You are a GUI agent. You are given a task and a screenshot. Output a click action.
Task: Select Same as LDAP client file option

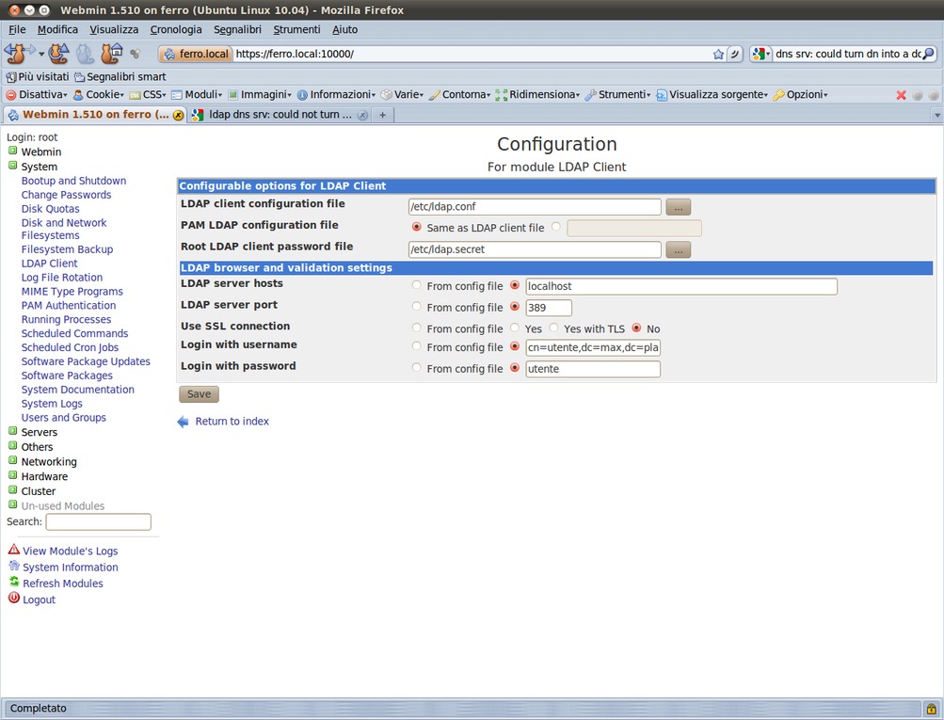click(x=416, y=227)
